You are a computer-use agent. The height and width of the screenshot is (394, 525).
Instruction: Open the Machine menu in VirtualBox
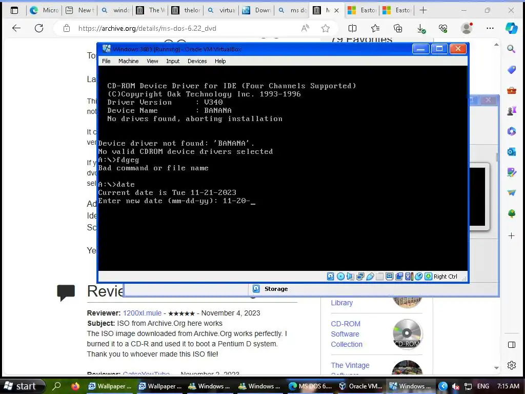pos(128,61)
